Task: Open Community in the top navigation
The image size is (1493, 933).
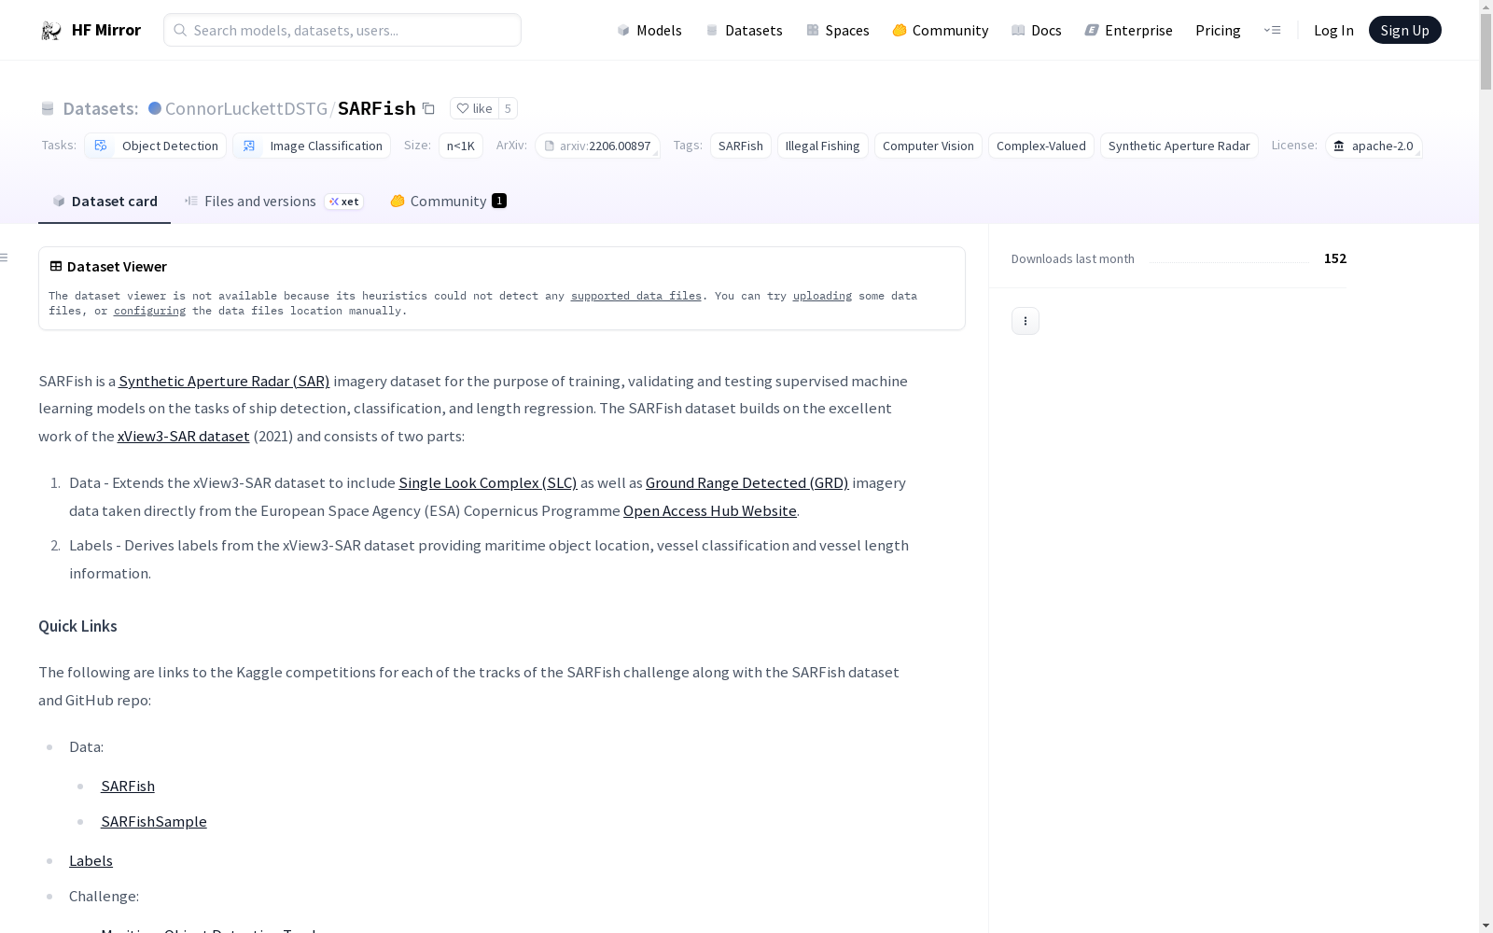Action: (x=941, y=31)
